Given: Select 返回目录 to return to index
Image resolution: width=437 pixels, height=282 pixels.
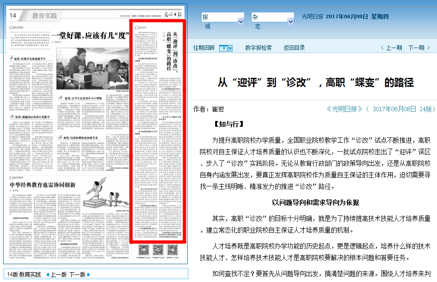Looking at the screenshot, I should click(x=294, y=48).
